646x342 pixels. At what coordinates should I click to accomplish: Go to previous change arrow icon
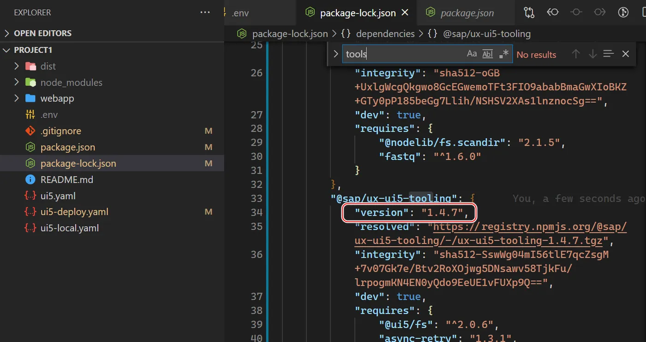[x=552, y=12]
